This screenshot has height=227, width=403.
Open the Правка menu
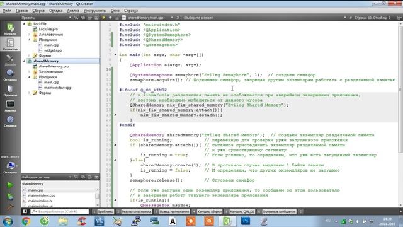coord(21,11)
